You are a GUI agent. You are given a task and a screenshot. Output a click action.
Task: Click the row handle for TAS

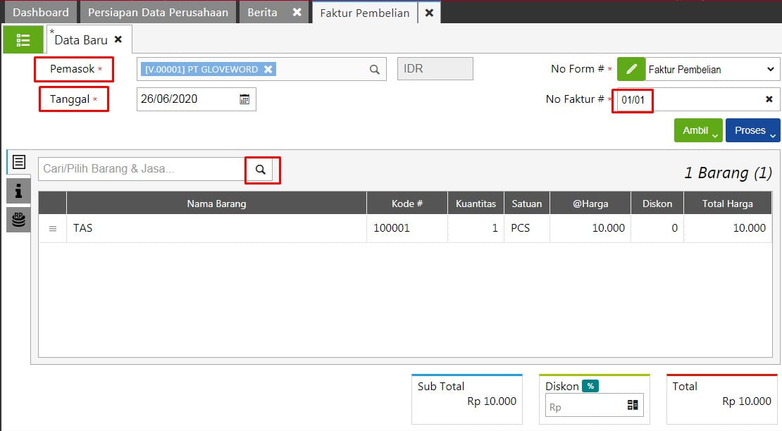click(52, 228)
